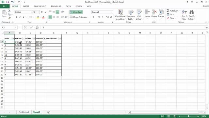Open the font size dropdown
The width and height of the screenshot is (209, 118).
coord(39,12)
